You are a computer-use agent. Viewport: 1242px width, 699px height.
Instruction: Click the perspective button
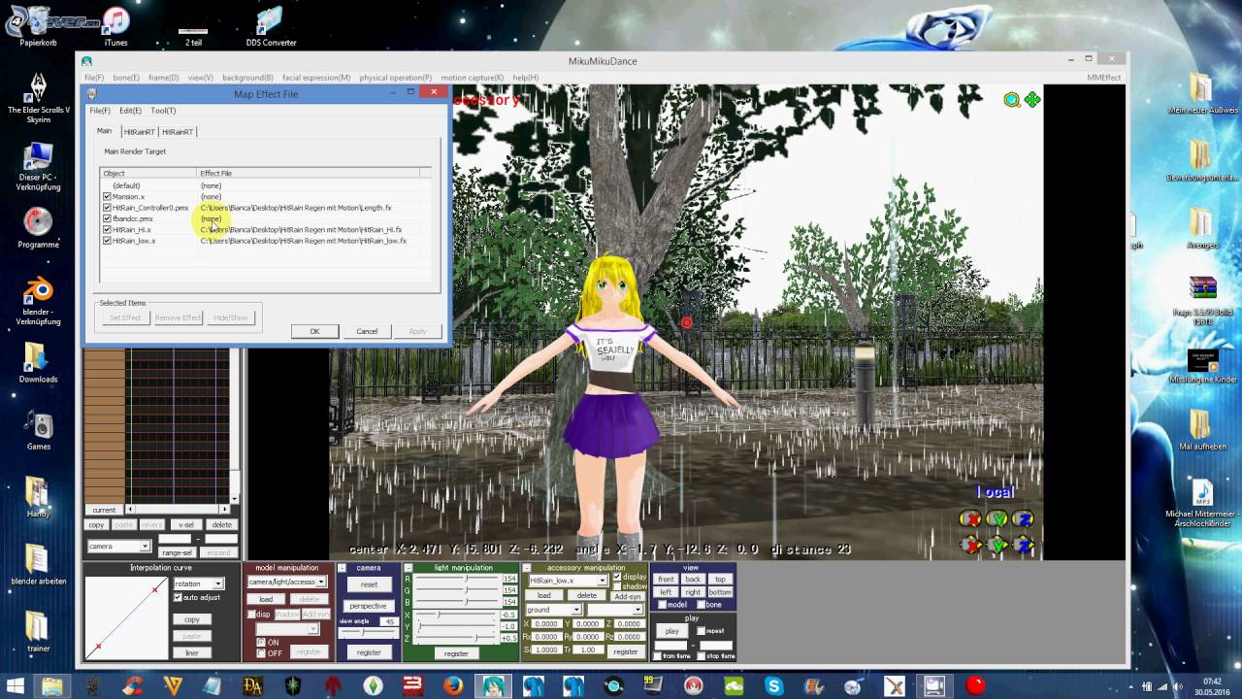(369, 606)
